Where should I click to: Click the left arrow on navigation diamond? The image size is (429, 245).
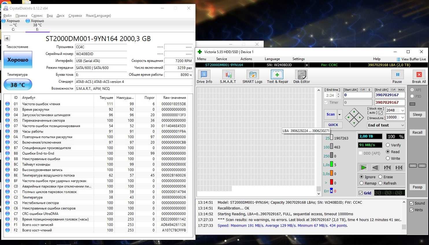coord(348,117)
